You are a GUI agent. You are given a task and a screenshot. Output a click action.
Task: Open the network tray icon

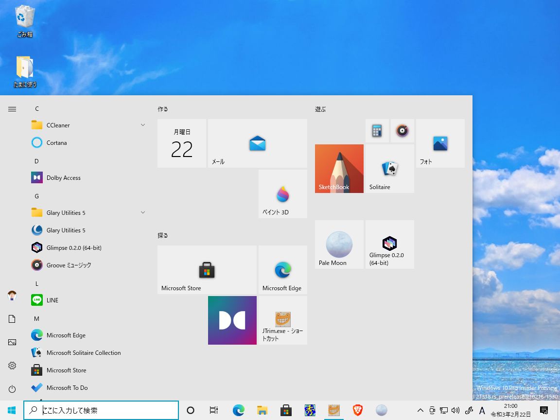pyautogui.click(x=444, y=410)
